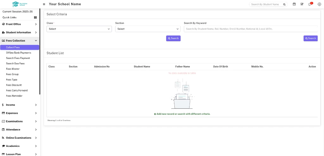This screenshot has height=156, width=324.
Task: Open the Class select dropdown
Action: pos(79,29)
